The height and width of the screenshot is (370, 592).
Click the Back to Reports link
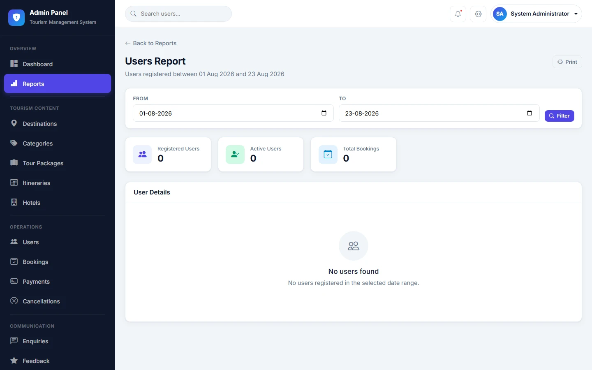click(151, 43)
